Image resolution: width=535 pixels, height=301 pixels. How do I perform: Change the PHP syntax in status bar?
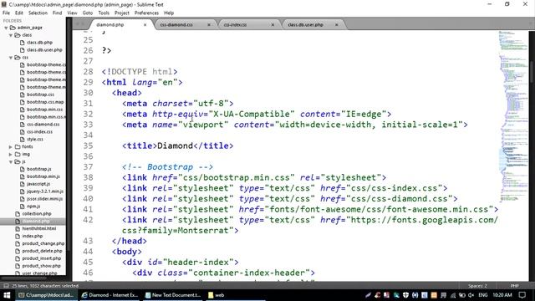[x=515, y=286]
